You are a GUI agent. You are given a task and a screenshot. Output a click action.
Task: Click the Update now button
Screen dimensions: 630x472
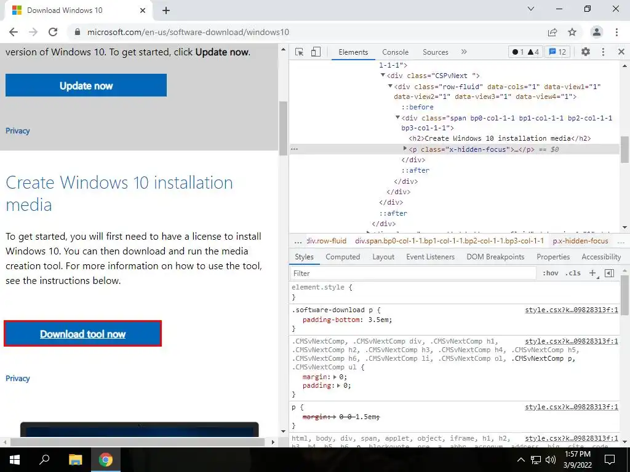(x=86, y=85)
